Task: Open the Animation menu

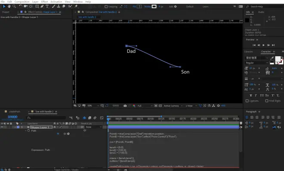Action: pos(56,2)
